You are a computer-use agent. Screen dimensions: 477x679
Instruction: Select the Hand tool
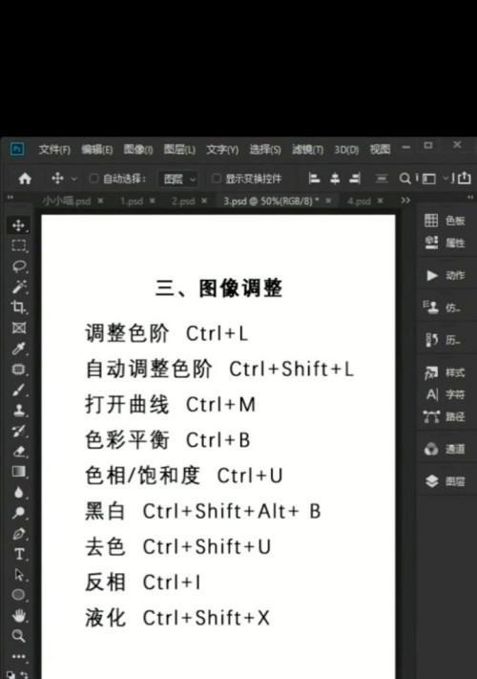click(18, 615)
